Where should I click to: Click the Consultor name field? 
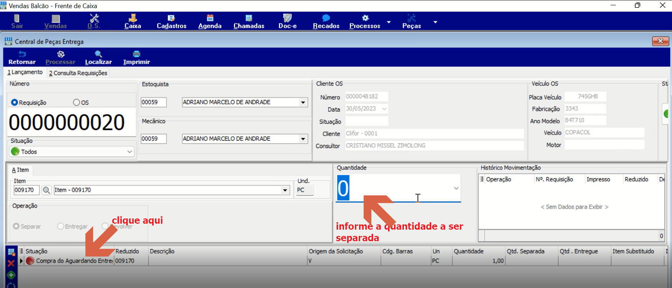pos(434,145)
